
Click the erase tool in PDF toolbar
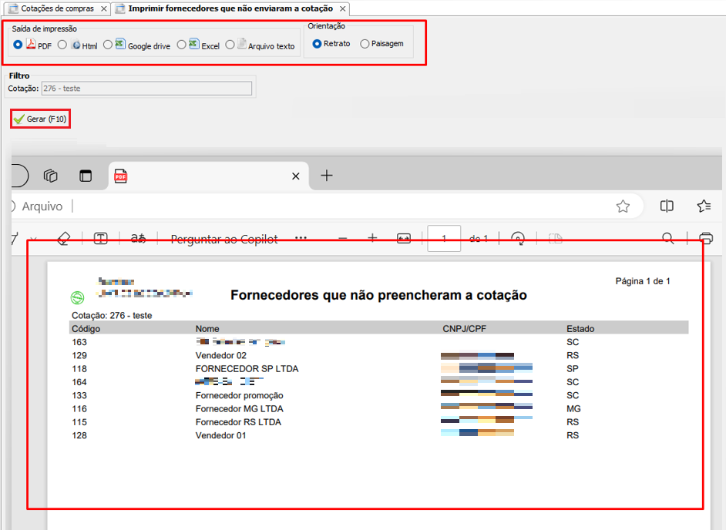coord(64,239)
